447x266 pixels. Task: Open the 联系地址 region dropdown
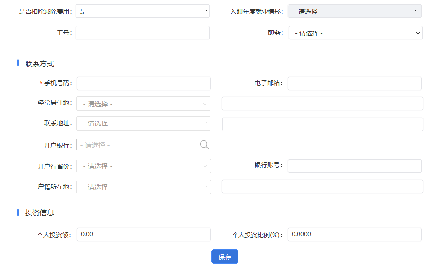(x=144, y=123)
